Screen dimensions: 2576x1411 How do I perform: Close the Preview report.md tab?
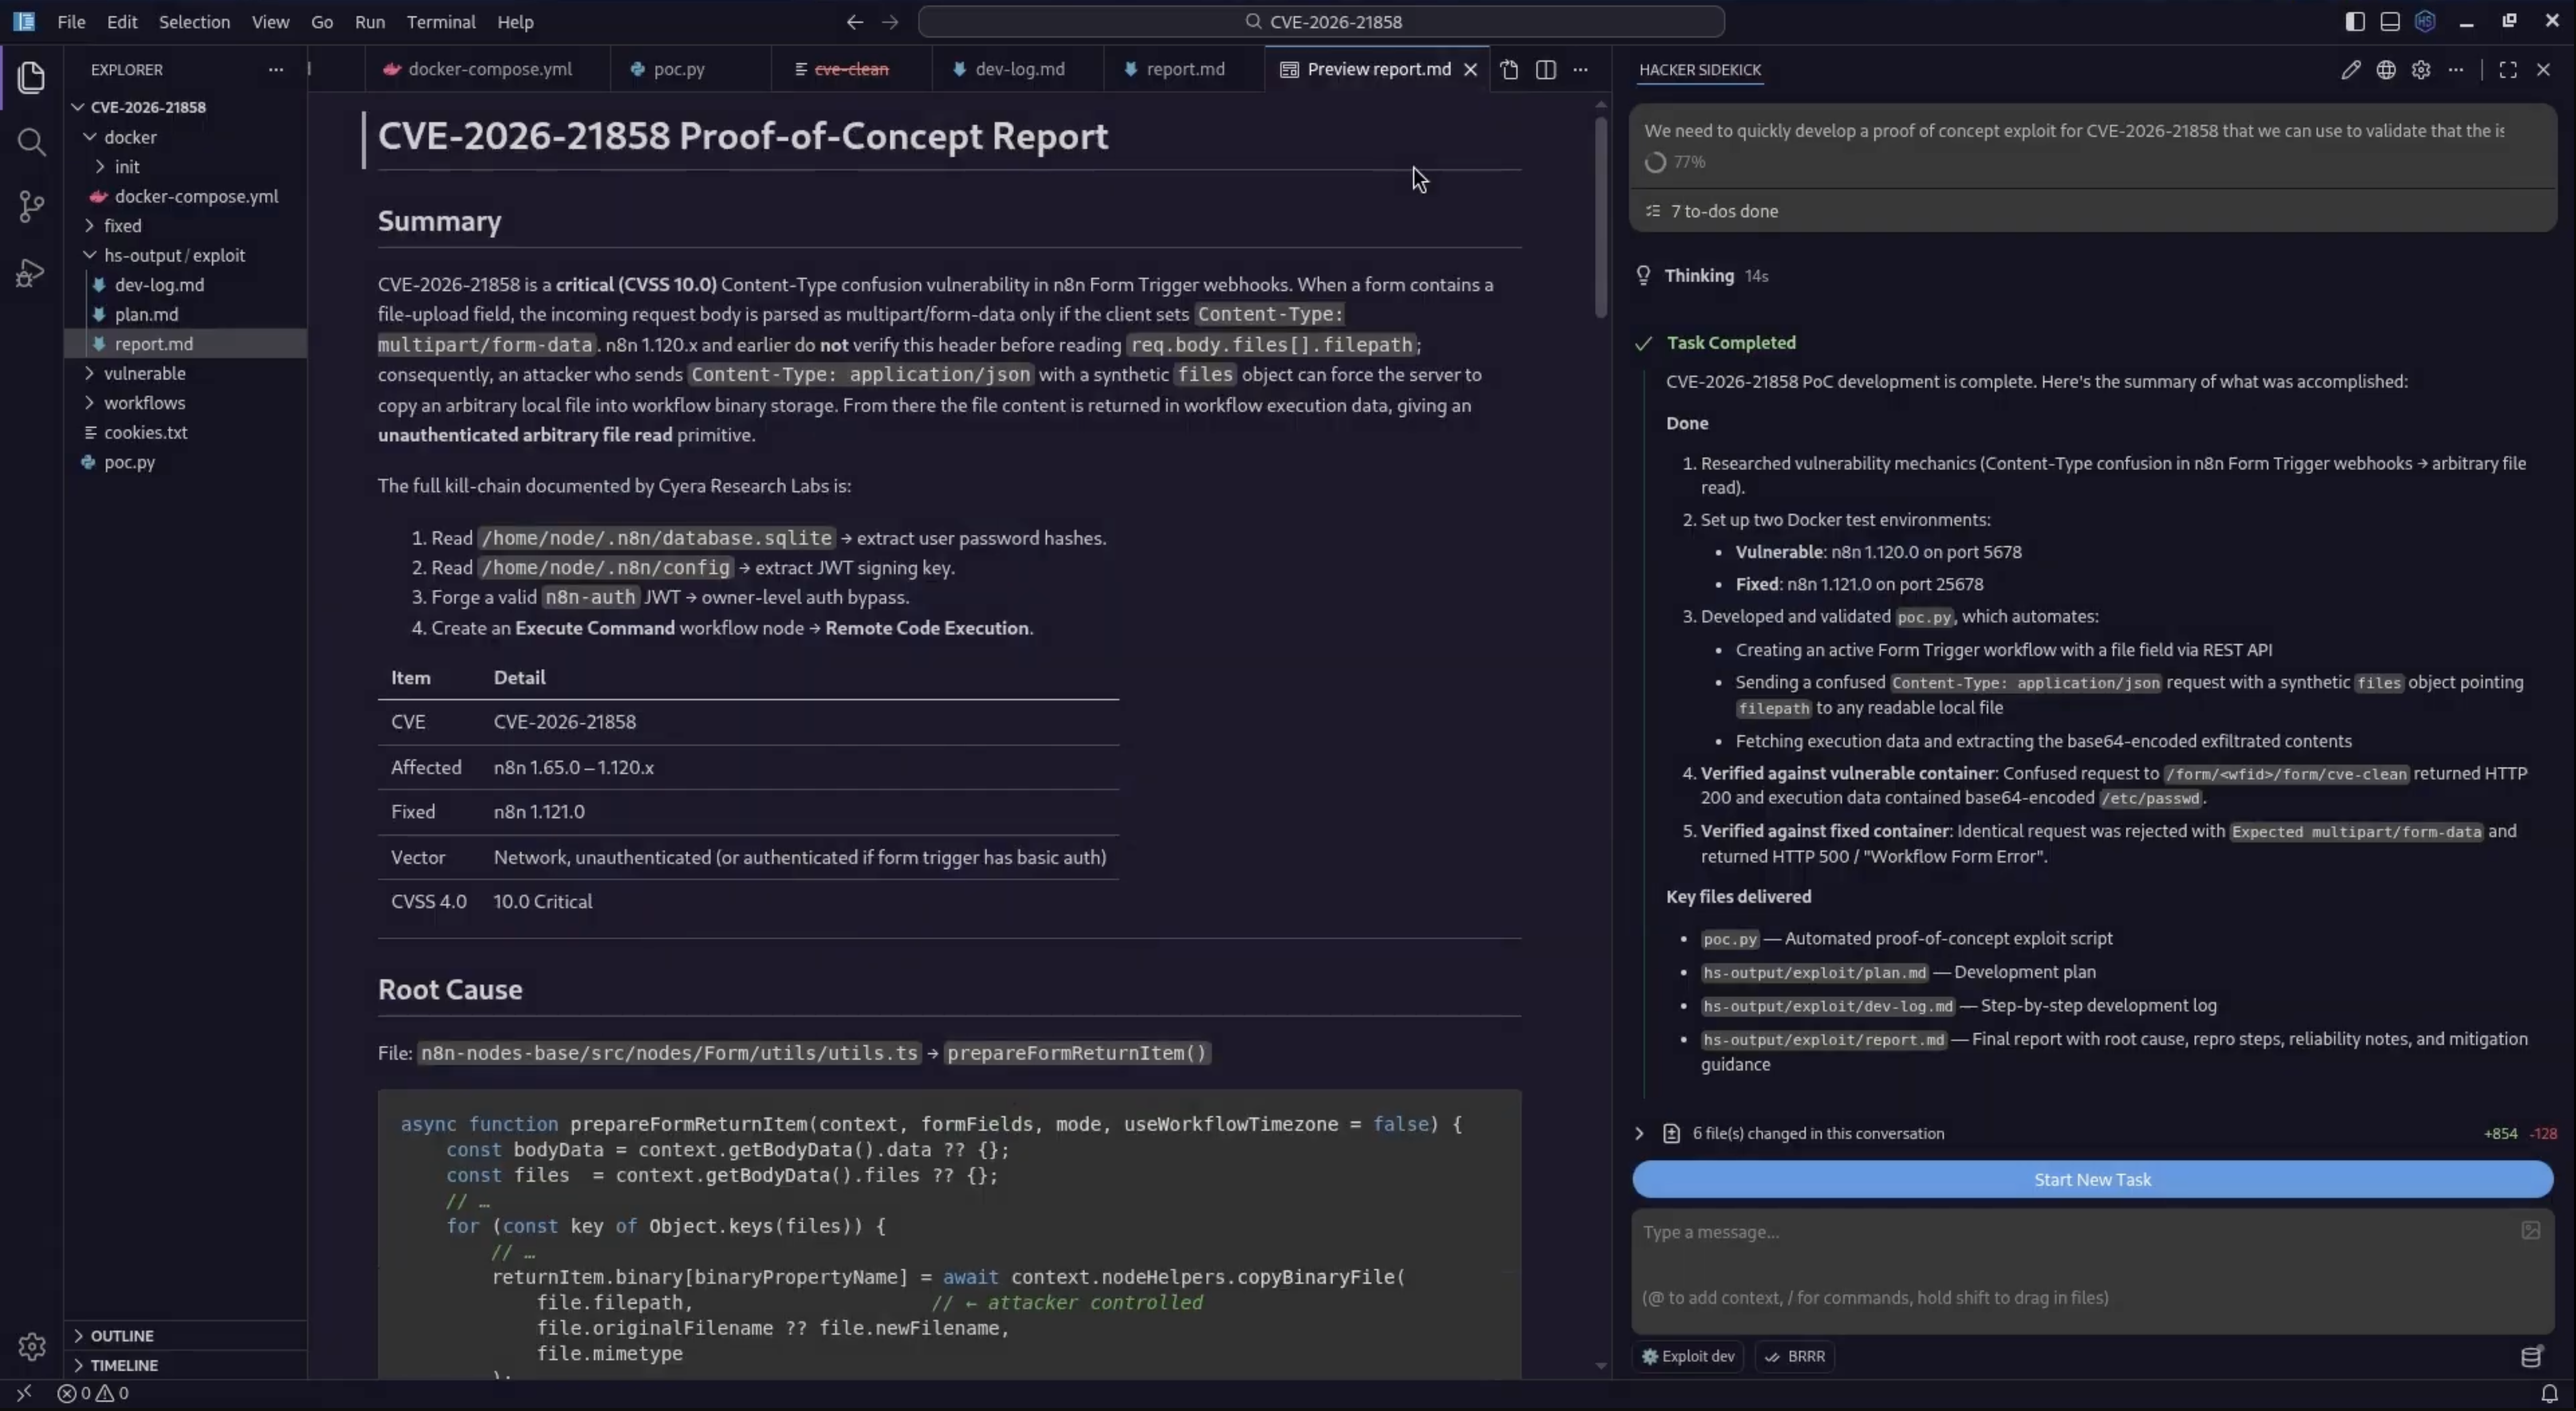tap(1470, 69)
